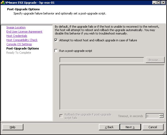
Task: Click the VMware icon in the title bar
Action: coord(3,3)
